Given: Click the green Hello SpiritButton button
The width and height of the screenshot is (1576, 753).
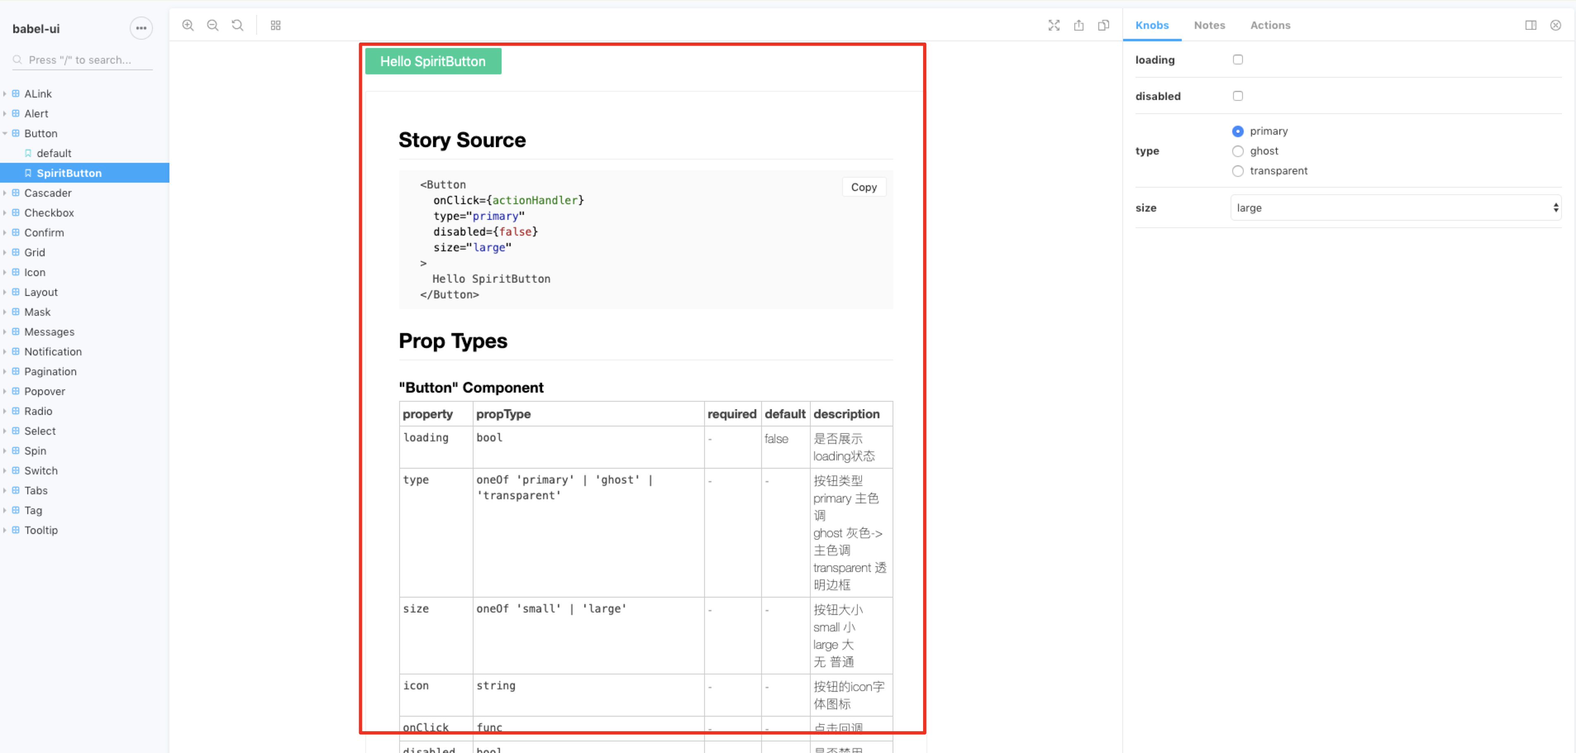Looking at the screenshot, I should click(x=433, y=61).
